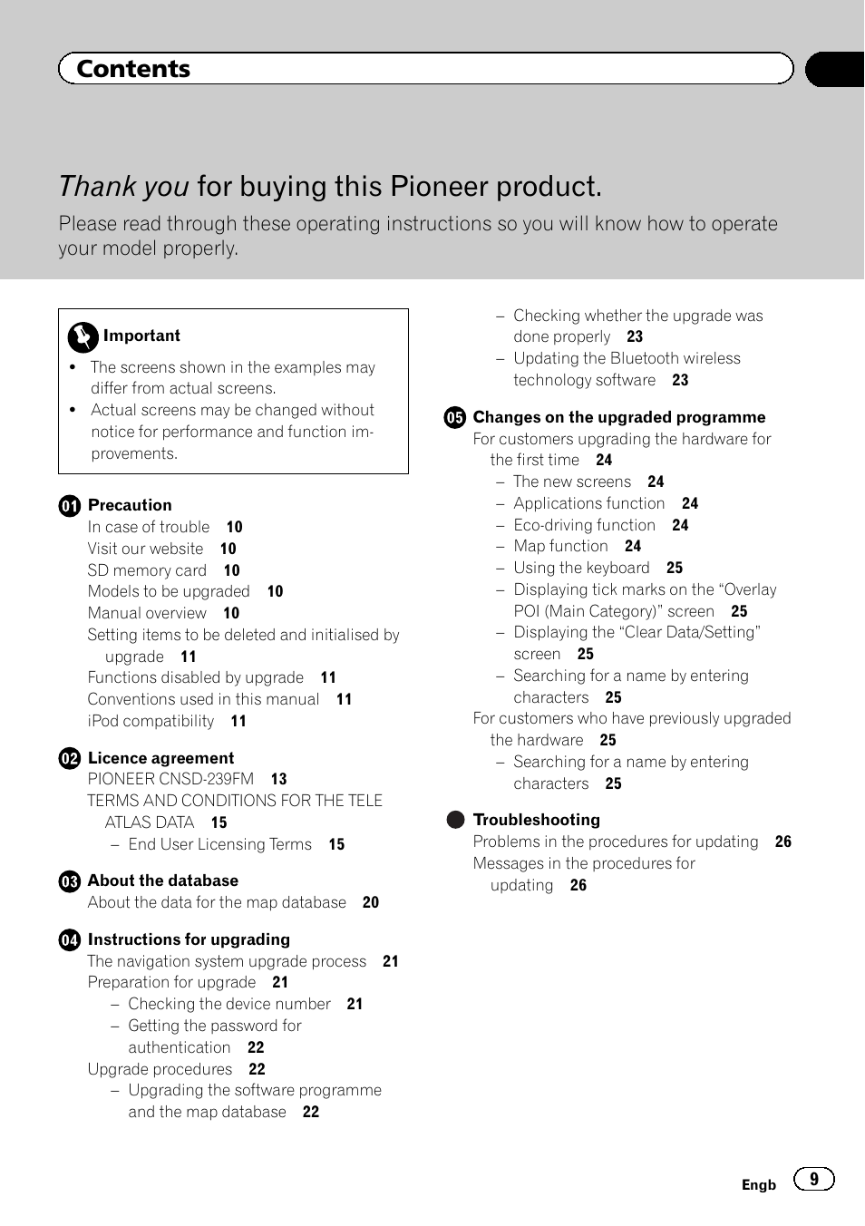Click the Contents header box
This screenshot has width=865, height=1226.
point(425,69)
